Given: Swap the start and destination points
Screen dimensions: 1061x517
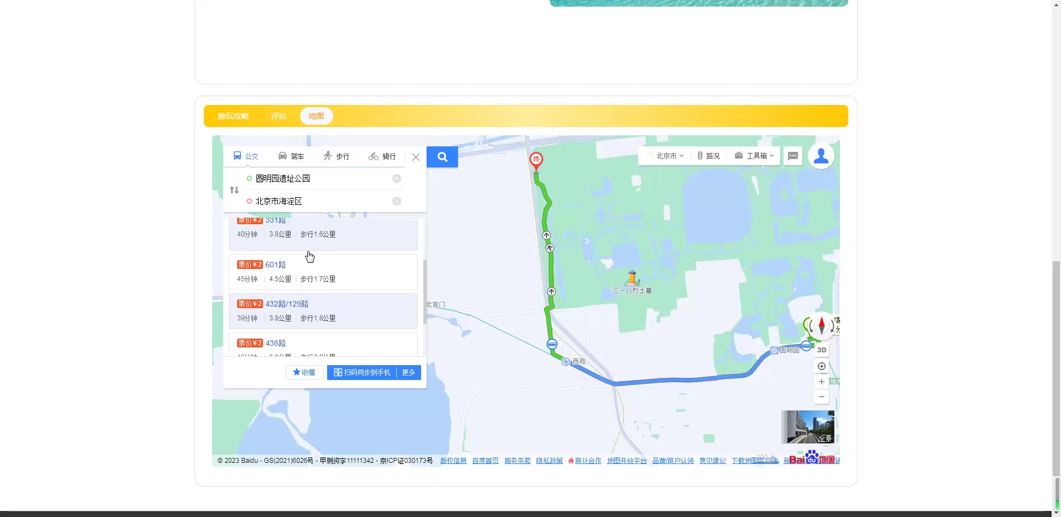Looking at the screenshot, I should tap(234, 190).
